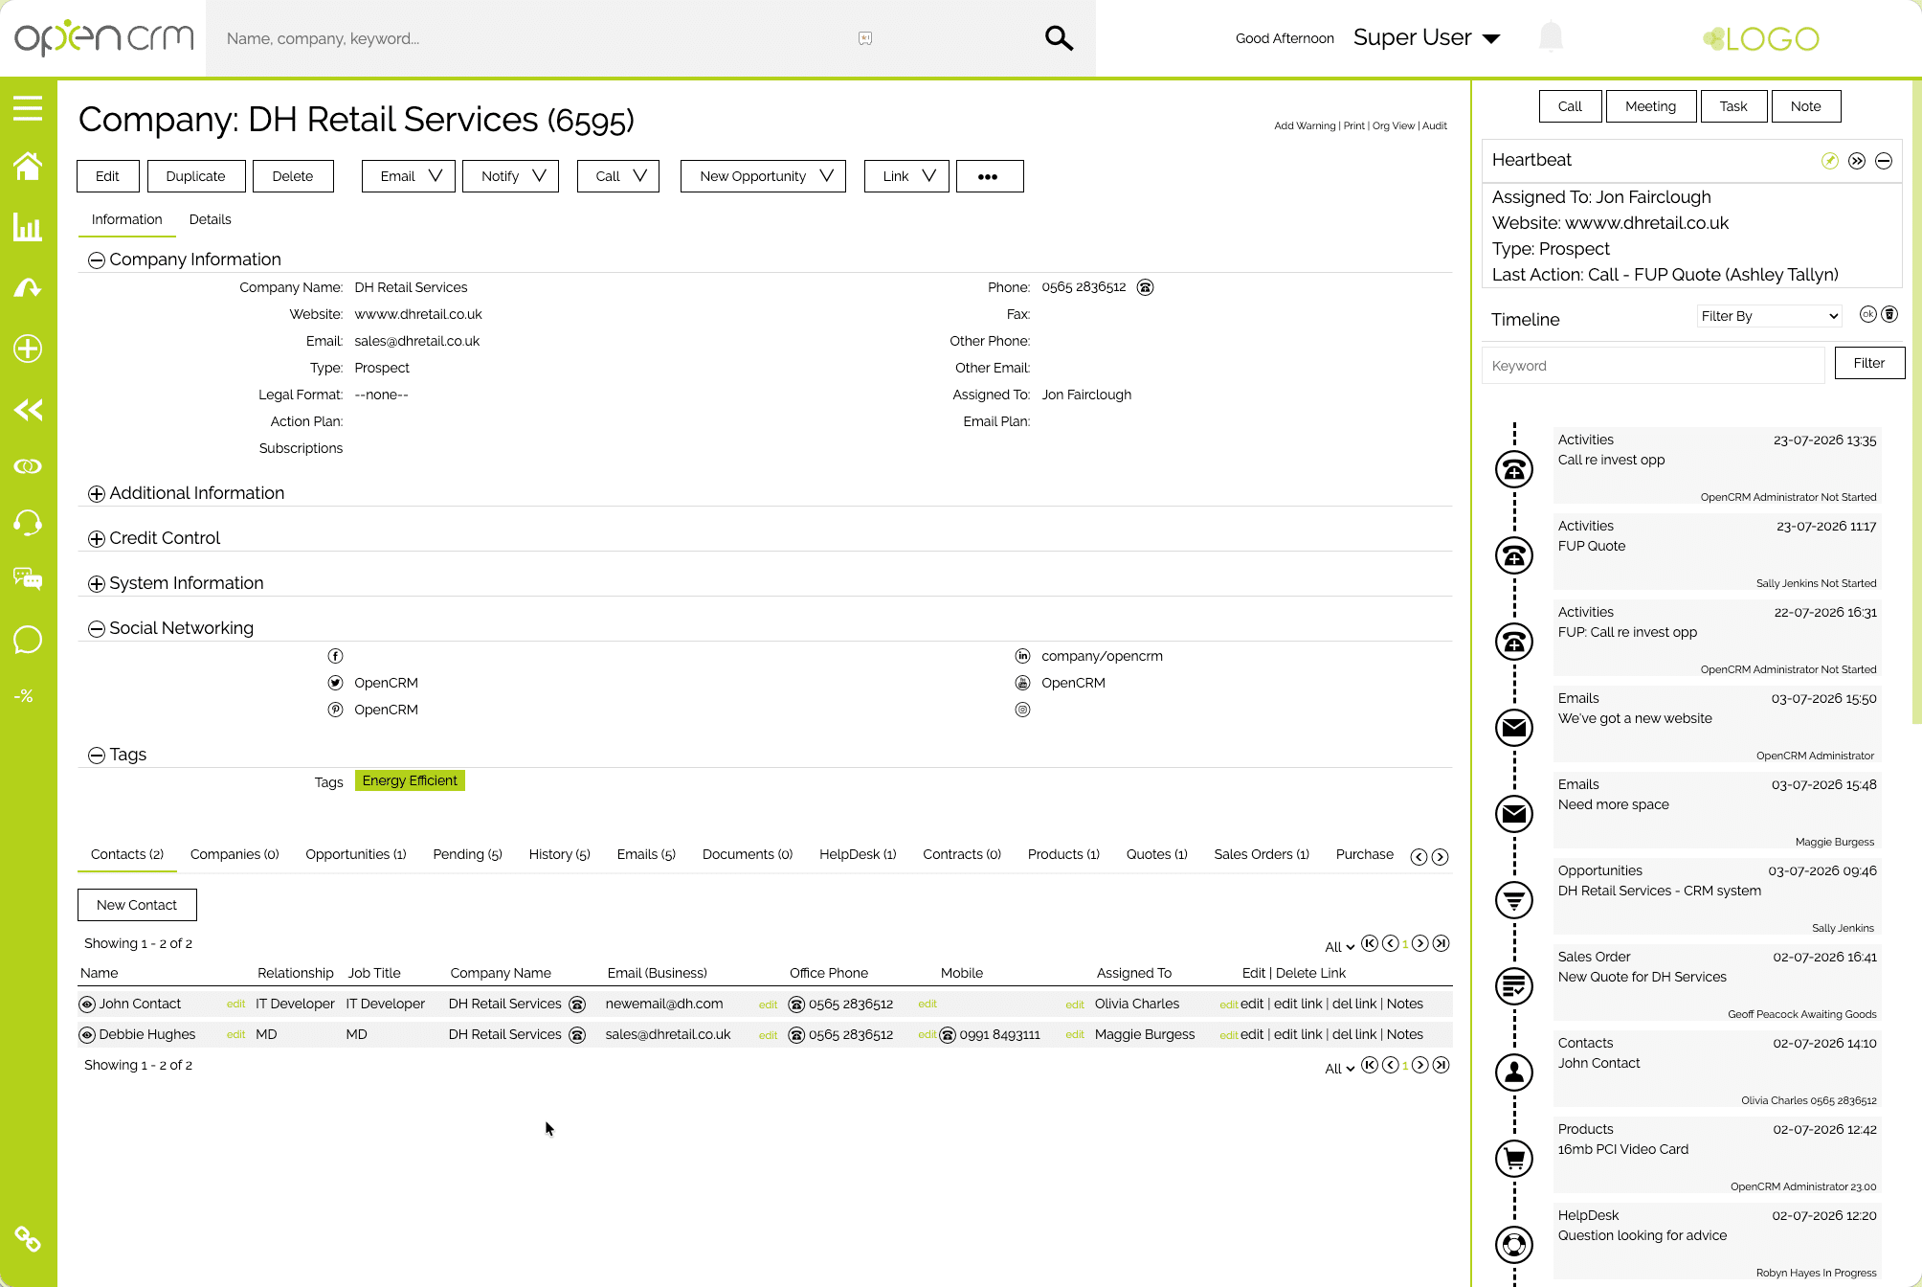Open the HelpDesk (1) tab
Viewport: 1922px width, 1287px height.
(x=858, y=854)
